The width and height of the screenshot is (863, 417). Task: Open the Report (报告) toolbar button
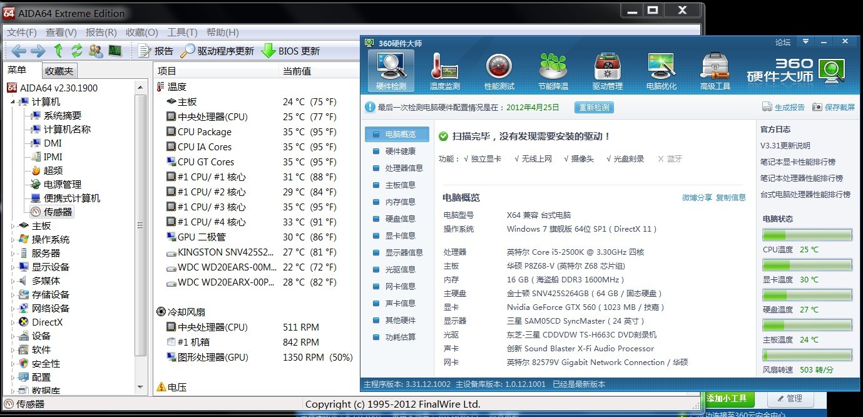[x=155, y=51]
